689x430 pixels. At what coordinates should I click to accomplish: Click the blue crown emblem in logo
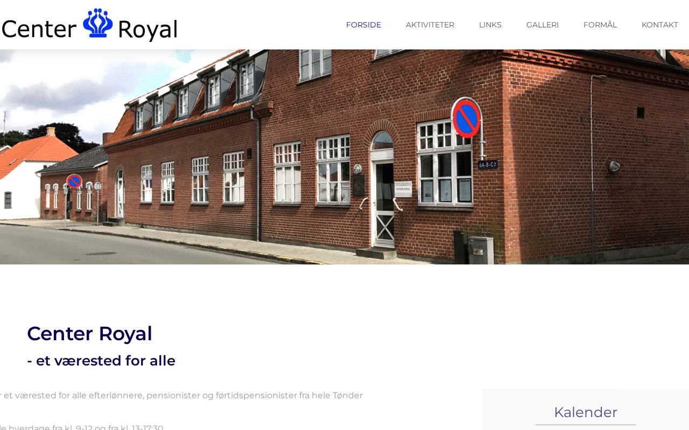(x=98, y=23)
